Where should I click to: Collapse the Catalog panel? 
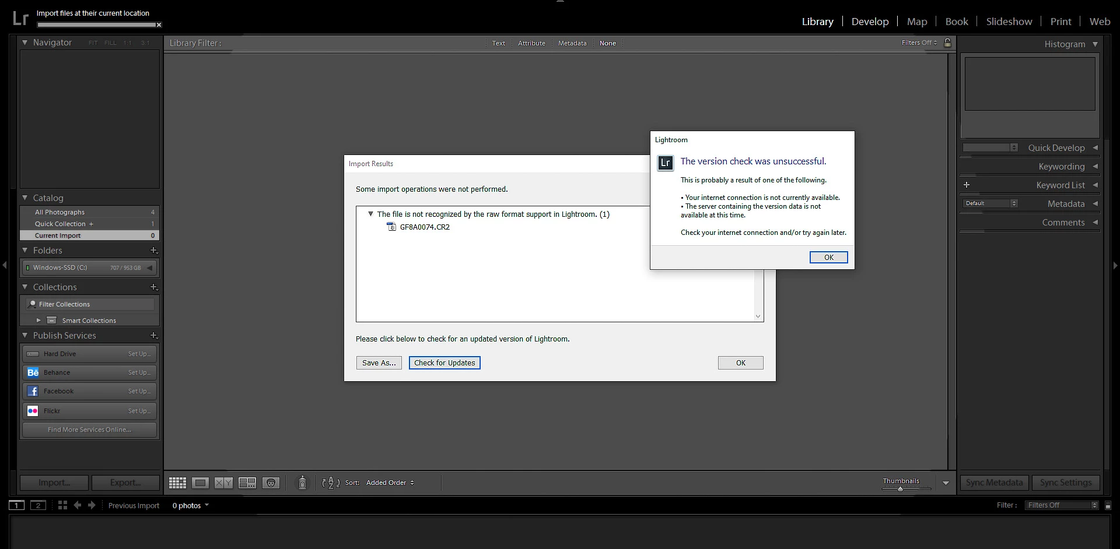(x=24, y=198)
